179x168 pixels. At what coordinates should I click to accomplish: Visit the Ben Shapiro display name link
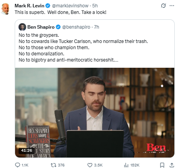coord(41,27)
